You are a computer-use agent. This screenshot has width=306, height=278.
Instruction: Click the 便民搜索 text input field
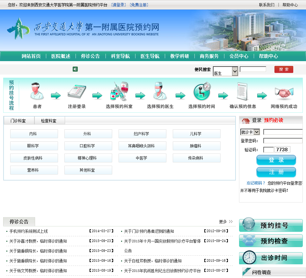point(253,69)
